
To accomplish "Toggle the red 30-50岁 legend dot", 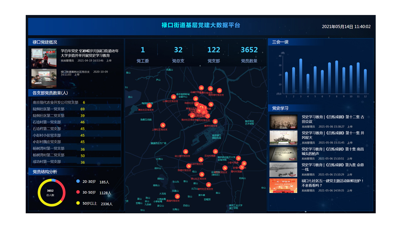I will point(78,192).
